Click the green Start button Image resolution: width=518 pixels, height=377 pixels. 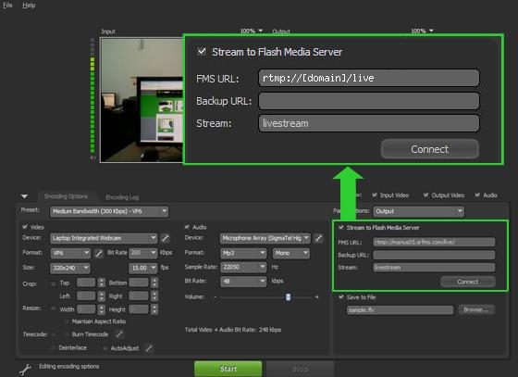[x=228, y=369]
